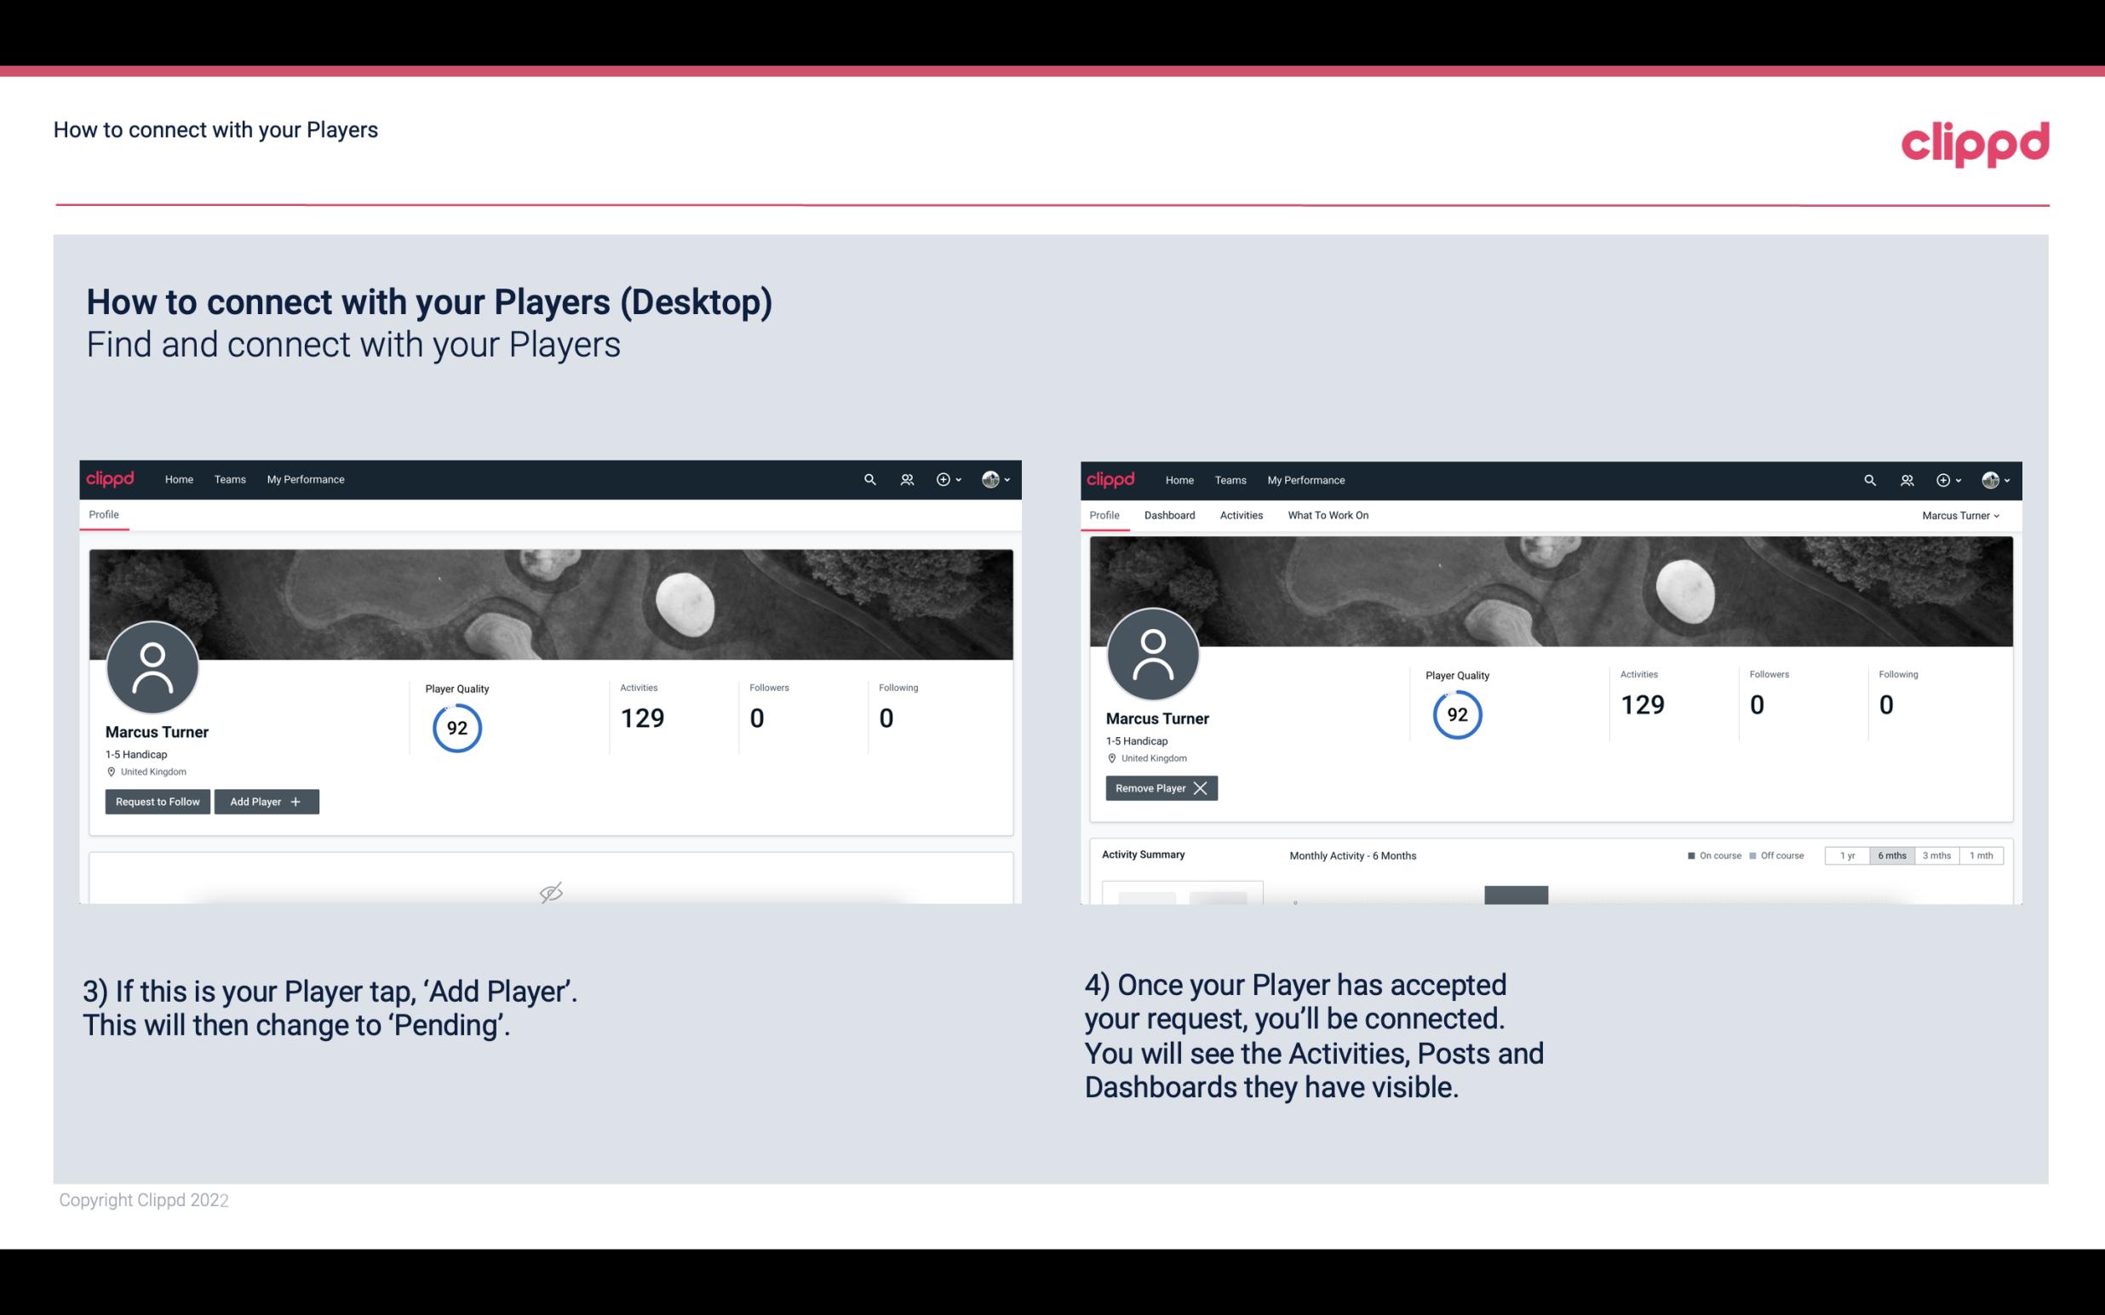Select the '6 mths' activity toggle button
The image size is (2105, 1315).
[1891, 855]
